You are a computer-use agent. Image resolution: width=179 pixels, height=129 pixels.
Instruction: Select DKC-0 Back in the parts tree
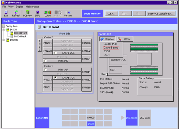[x=20, y=36]
